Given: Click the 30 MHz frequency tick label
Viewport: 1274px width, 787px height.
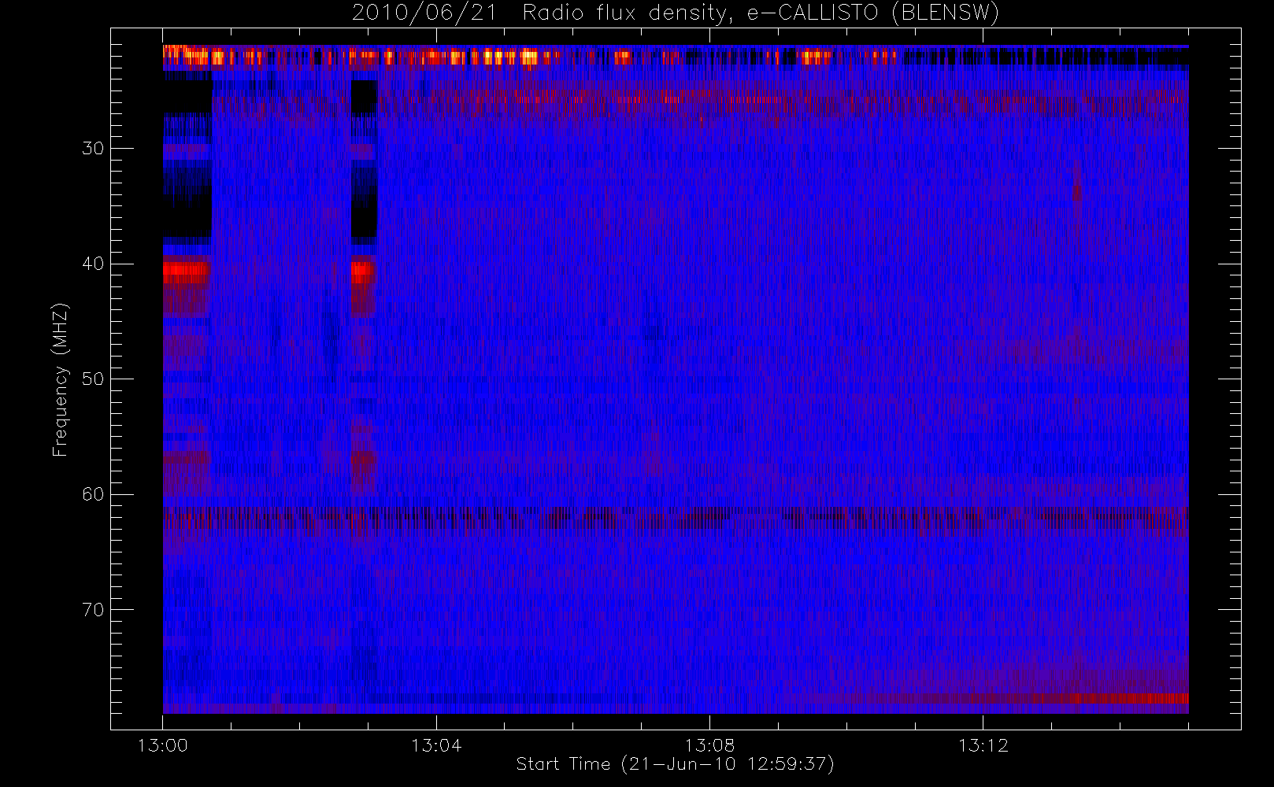Looking at the screenshot, I should [93, 149].
